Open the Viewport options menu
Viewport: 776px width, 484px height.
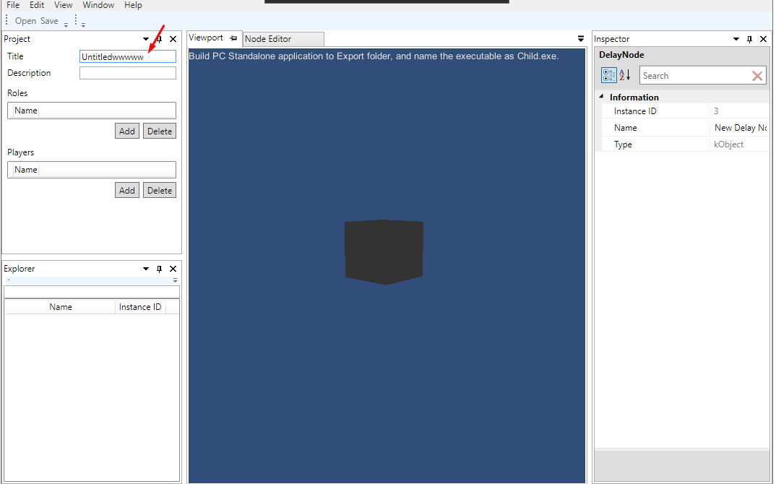click(580, 39)
